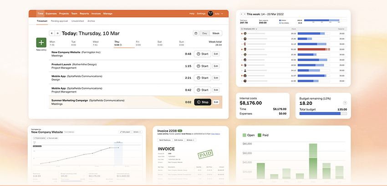Screen dimensions: 387x186
Task: Open the Projects menu
Action: coord(64,14)
